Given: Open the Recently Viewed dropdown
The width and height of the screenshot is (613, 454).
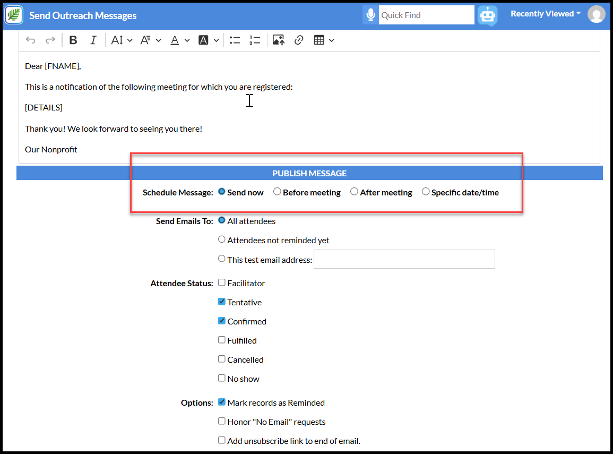Looking at the screenshot, I should coord(546,14).
